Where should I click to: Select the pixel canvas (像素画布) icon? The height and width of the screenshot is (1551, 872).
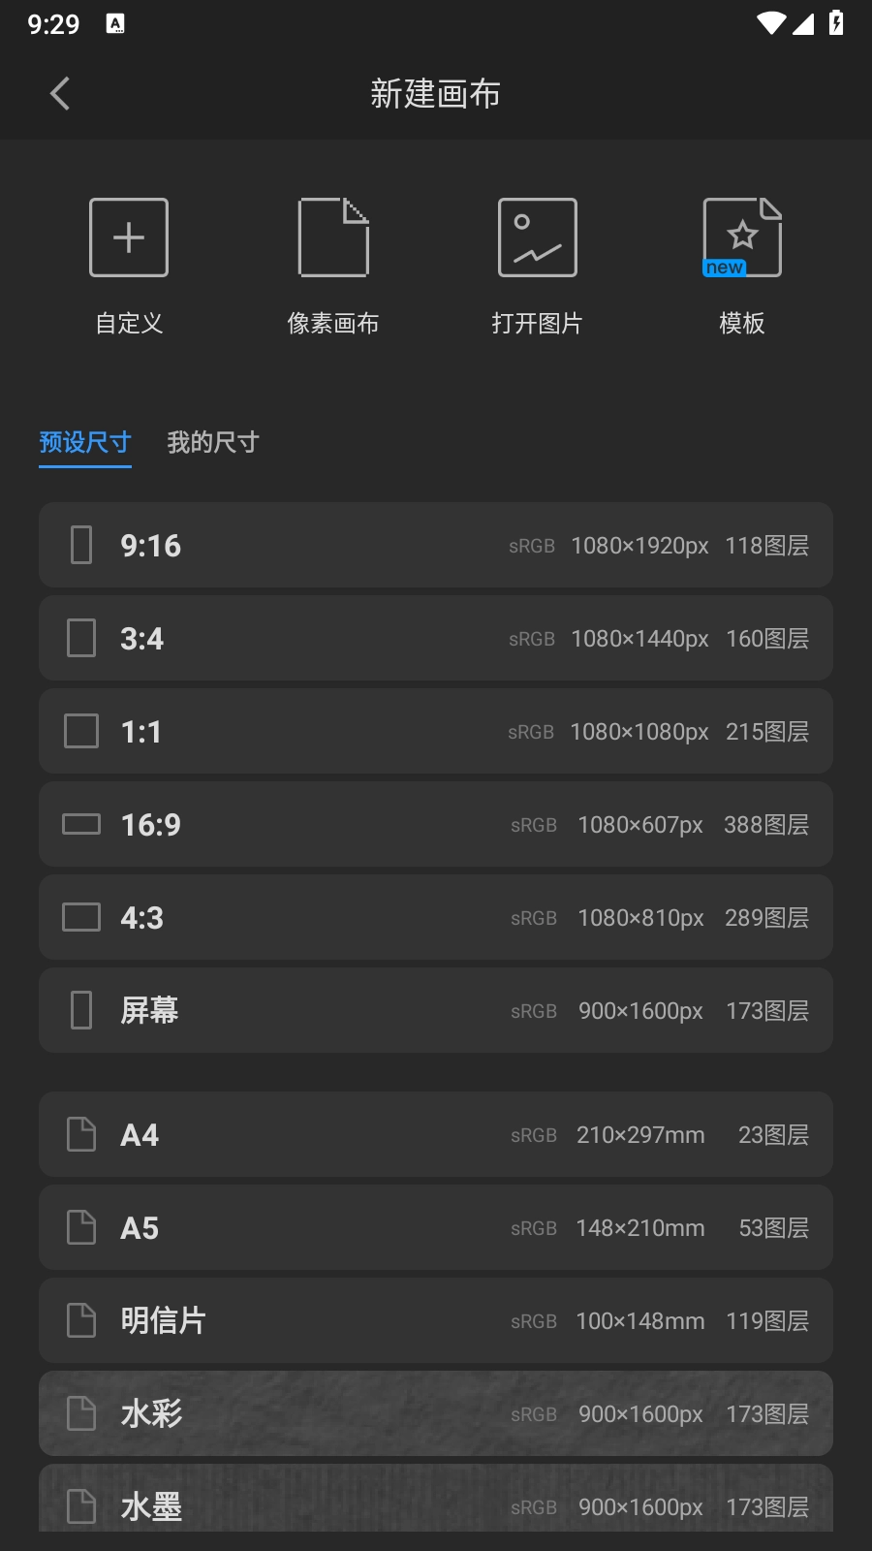[333, 237]
